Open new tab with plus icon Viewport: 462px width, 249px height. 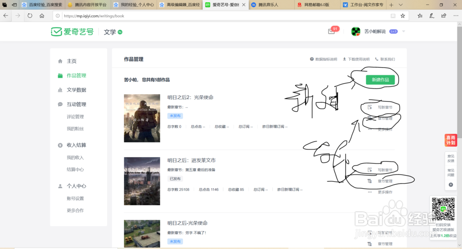(x=391, y=5)
